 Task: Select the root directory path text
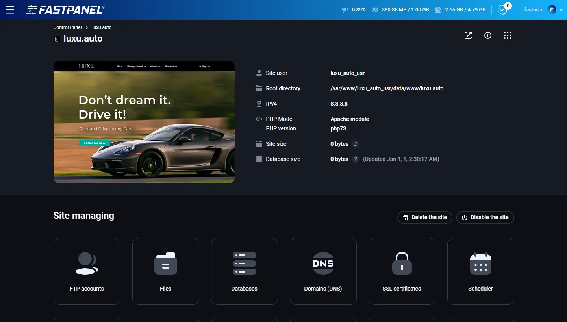click(387, 88)
